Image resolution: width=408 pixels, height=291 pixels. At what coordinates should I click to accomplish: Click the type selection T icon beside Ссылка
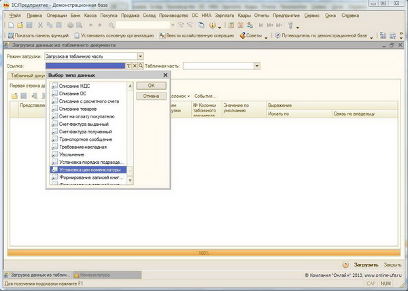pyautogui.click(x=129, y=66)
